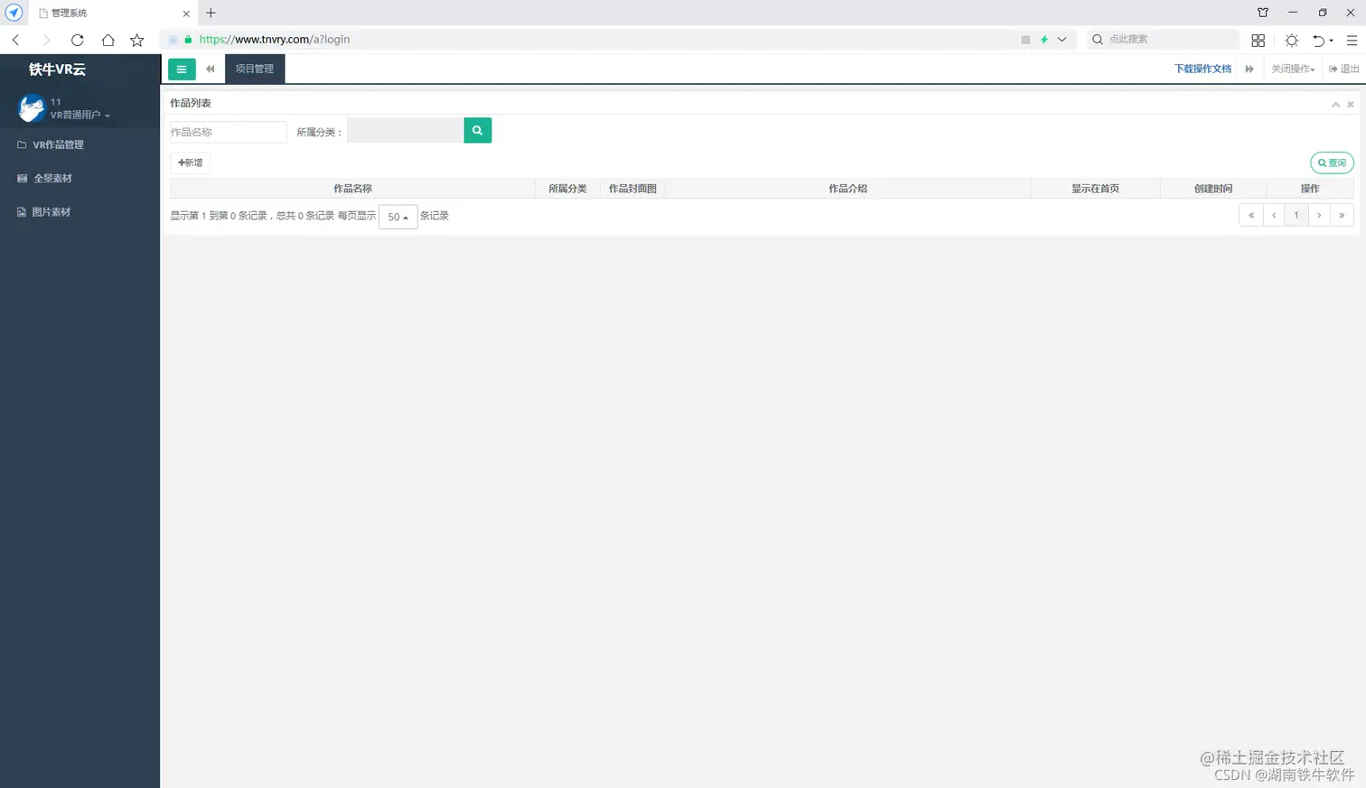Open a new browser tab with plus
The width and height of the screenshot is (1366, 788).
211,13
